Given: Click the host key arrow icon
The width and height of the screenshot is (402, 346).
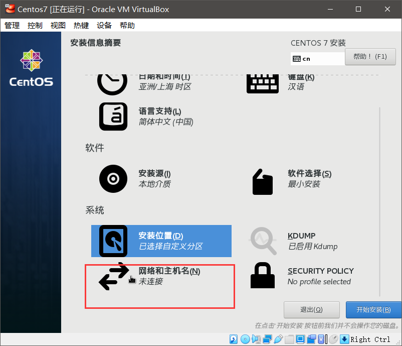Looking at the screenshot, I should coord(344,339).
